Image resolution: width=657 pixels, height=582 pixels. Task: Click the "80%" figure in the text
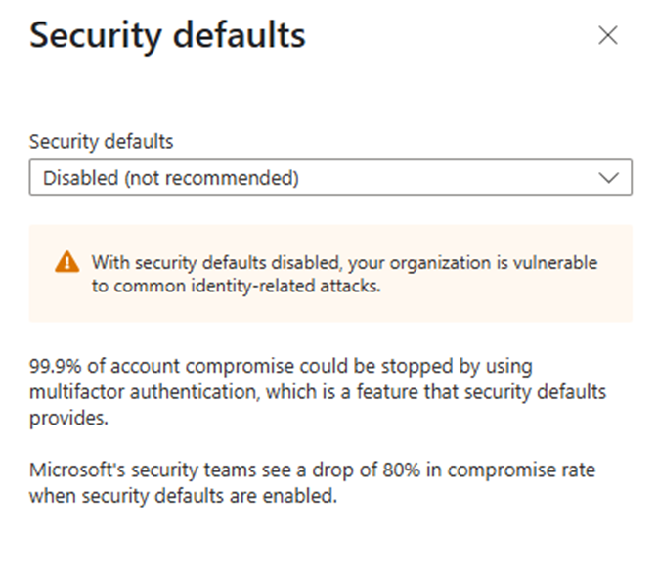click(x=401, y=470)
